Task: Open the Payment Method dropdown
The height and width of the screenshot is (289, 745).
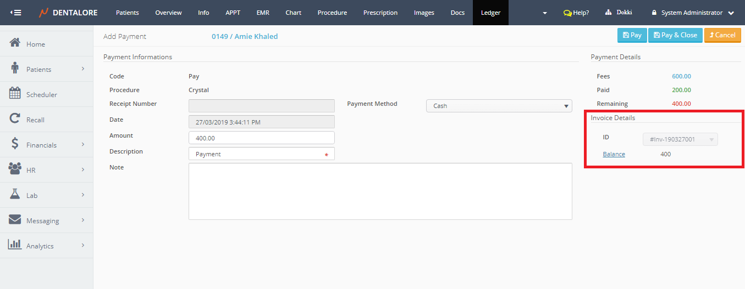Action: tap(499, 106)
